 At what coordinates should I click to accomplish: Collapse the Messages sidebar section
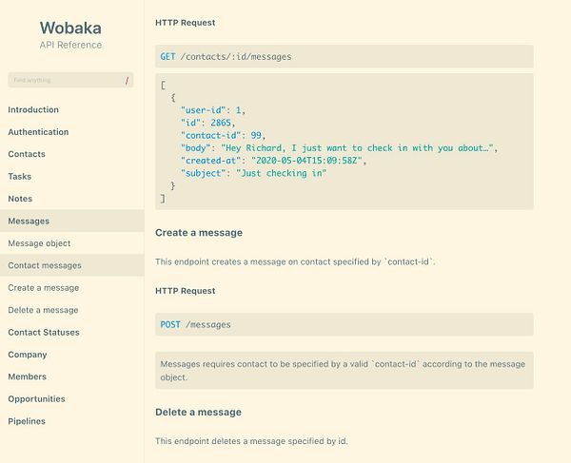tap(29, 222)
